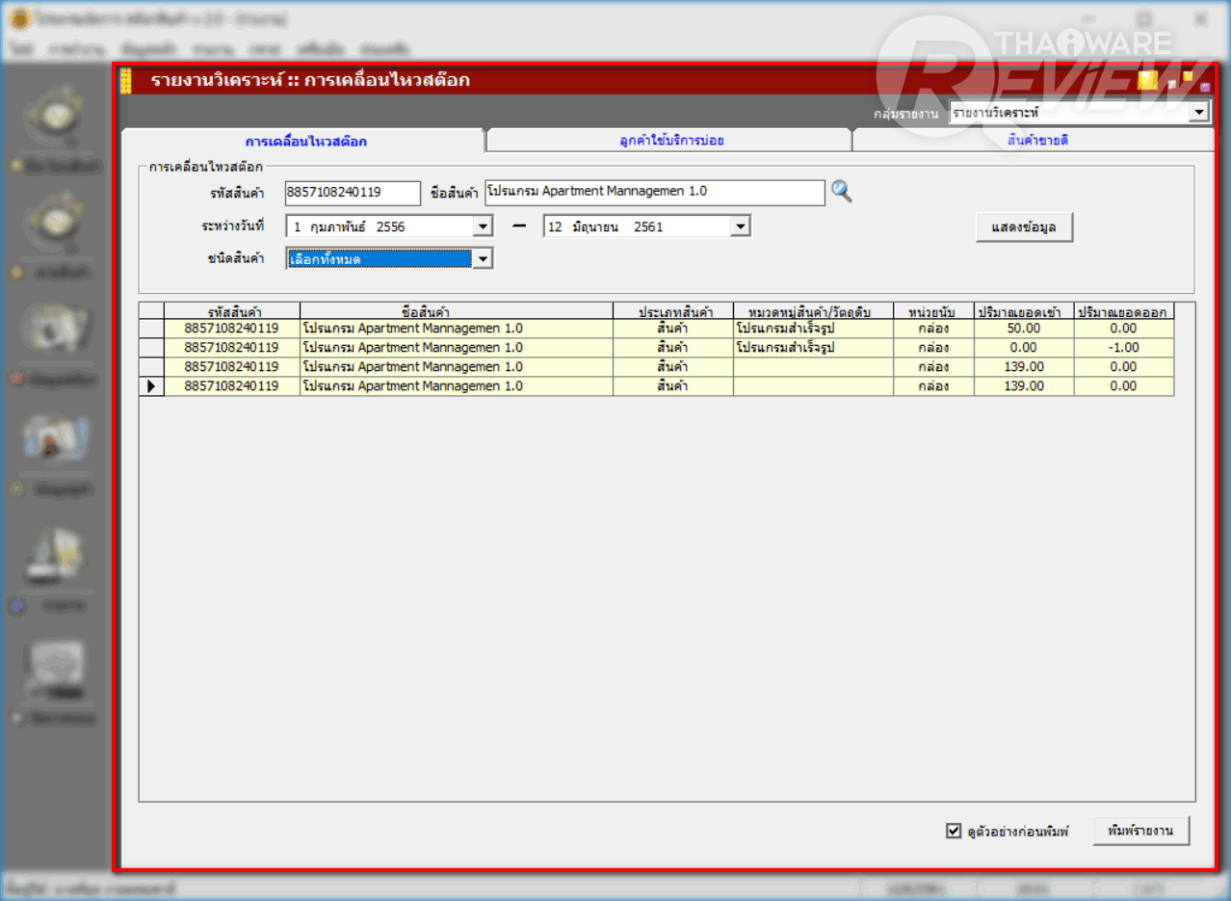Click the magnifier search icon beside product name
Image resolution: width=1231 pixels, height=901 pixels.
click(x=842, y=192)
